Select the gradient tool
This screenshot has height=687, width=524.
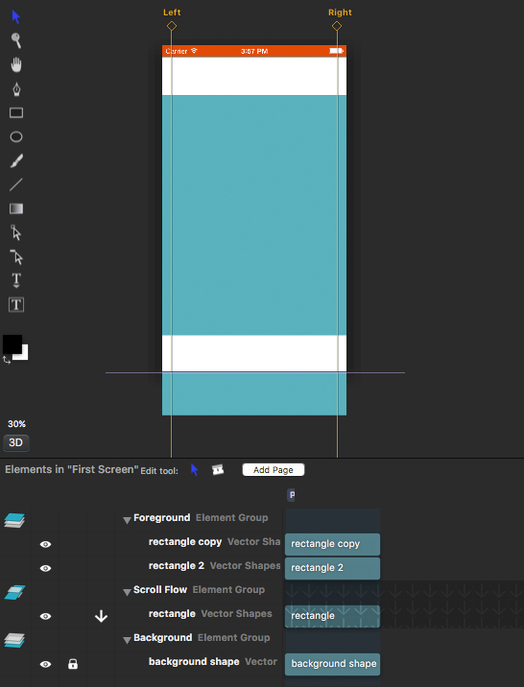pos(16,208)
